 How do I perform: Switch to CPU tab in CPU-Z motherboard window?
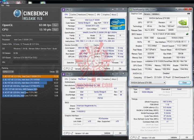click(66, 79)
